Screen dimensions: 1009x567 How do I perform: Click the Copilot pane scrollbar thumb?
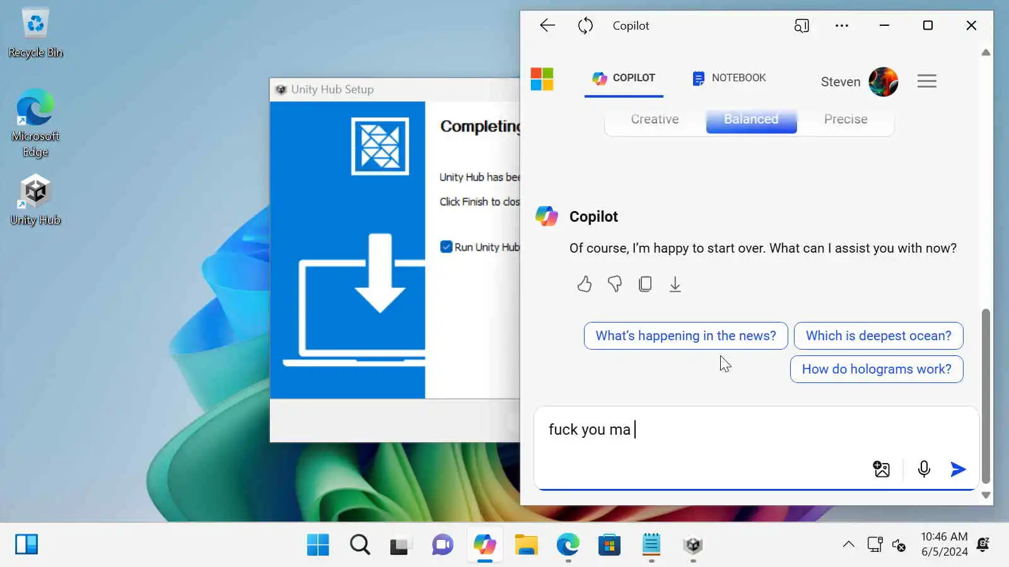986,396
